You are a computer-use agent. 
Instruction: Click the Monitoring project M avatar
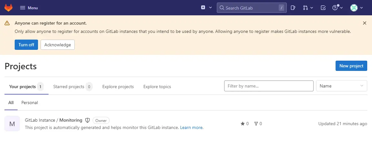(12, 124)
